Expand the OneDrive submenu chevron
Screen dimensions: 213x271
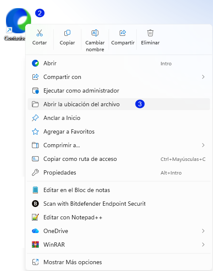[x=203, y=231]
